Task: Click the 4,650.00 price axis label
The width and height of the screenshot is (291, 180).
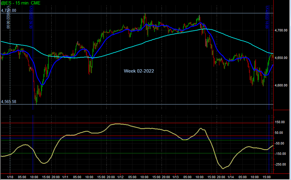Action: click(x=281, y=58)
